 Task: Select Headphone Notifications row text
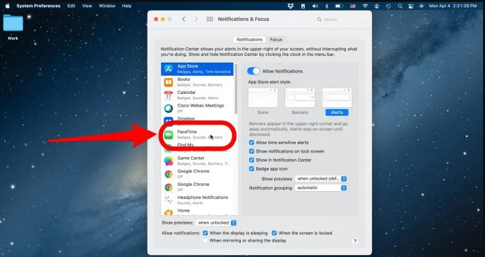203,197
